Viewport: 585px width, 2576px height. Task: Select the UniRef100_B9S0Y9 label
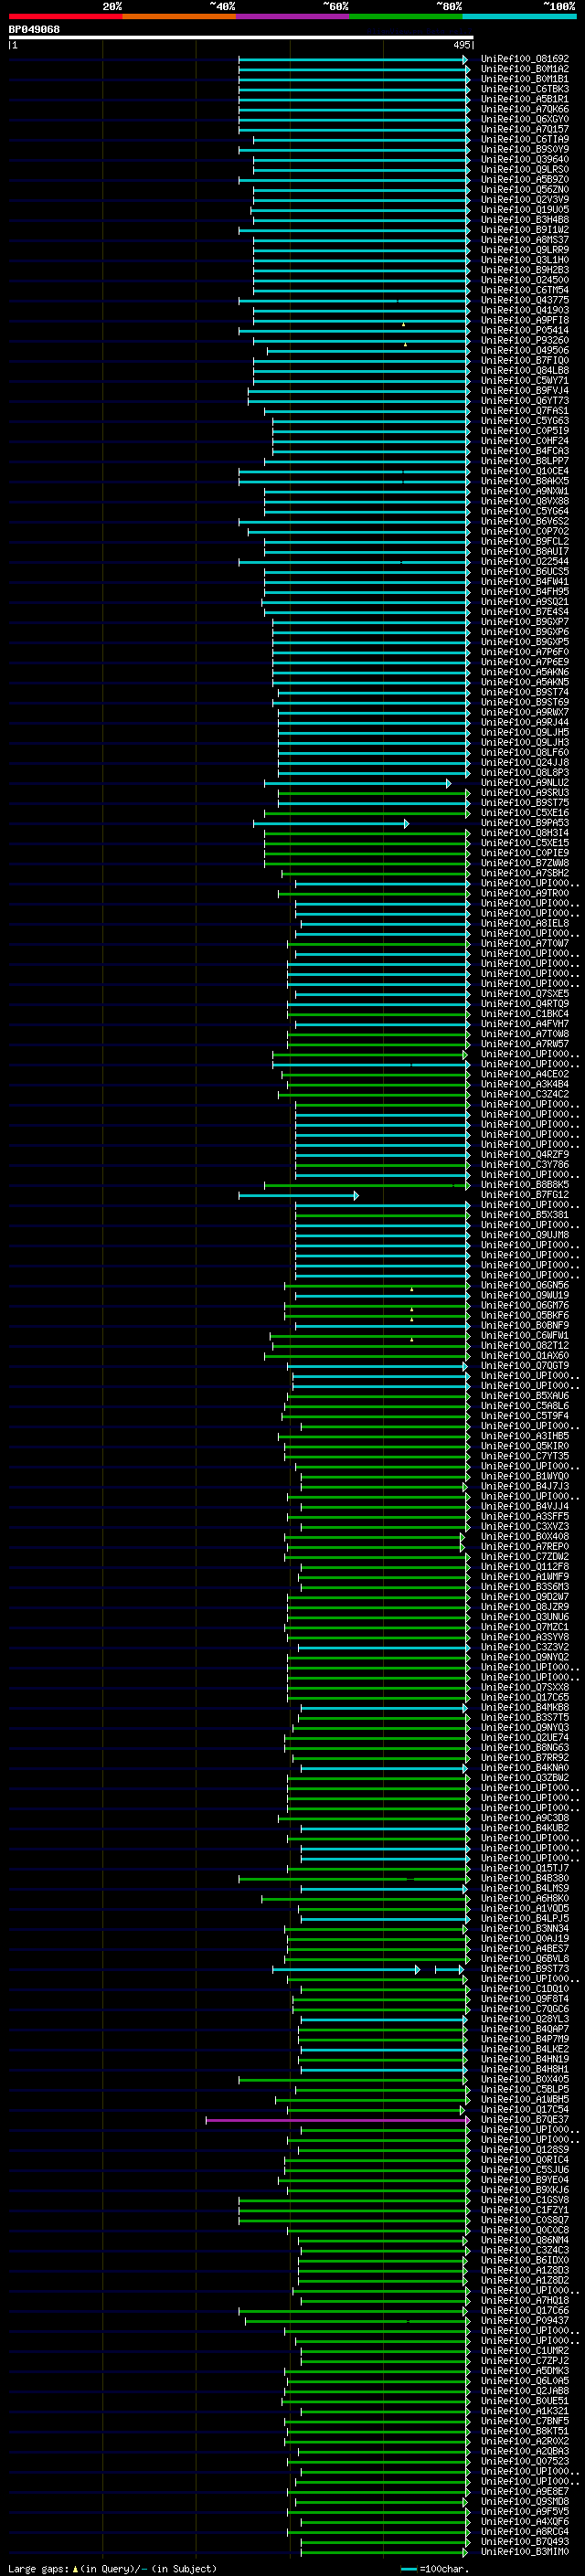(x=525, y=149)
